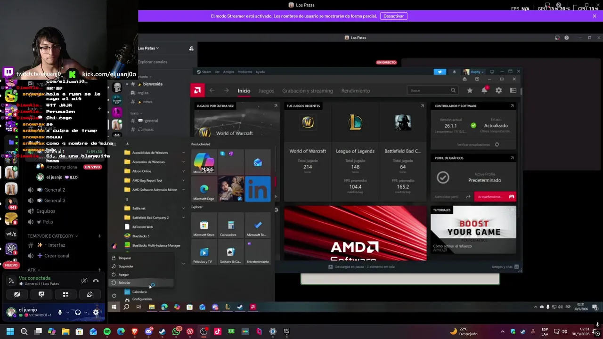Open Grabación y streaming tab
603x339 pixels.
[307, 91]
